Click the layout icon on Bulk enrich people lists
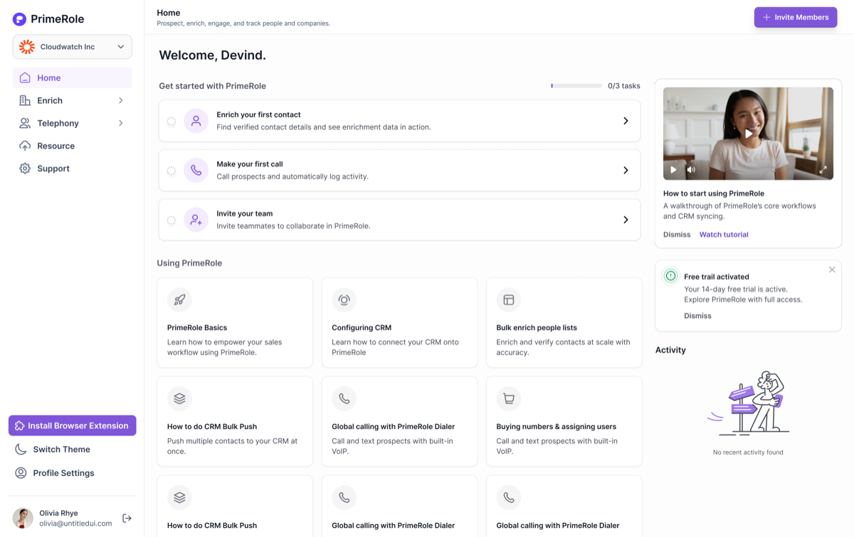The height and width of the screenshot is (537, 854). [x=508, y=299]
